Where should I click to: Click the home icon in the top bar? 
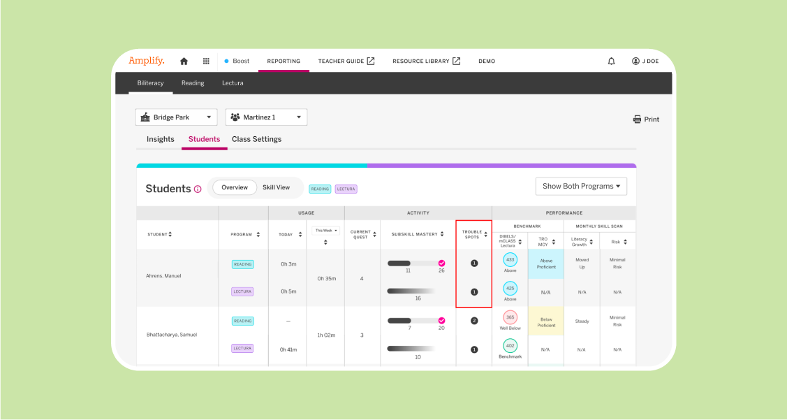point(184,61)
